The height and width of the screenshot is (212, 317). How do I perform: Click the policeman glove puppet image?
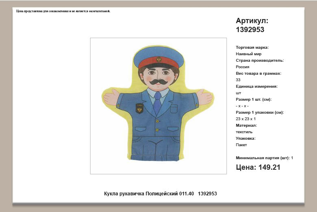point(158,106)
